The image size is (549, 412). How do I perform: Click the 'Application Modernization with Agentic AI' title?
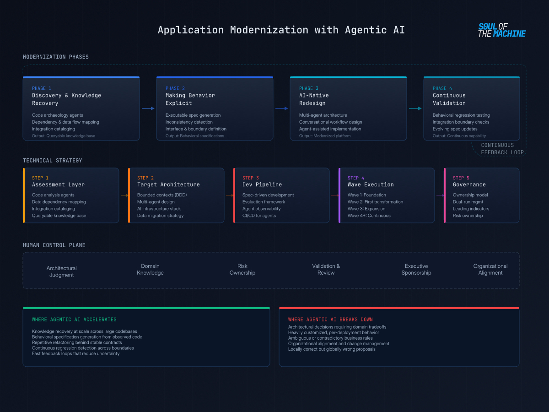coord(281,30)
